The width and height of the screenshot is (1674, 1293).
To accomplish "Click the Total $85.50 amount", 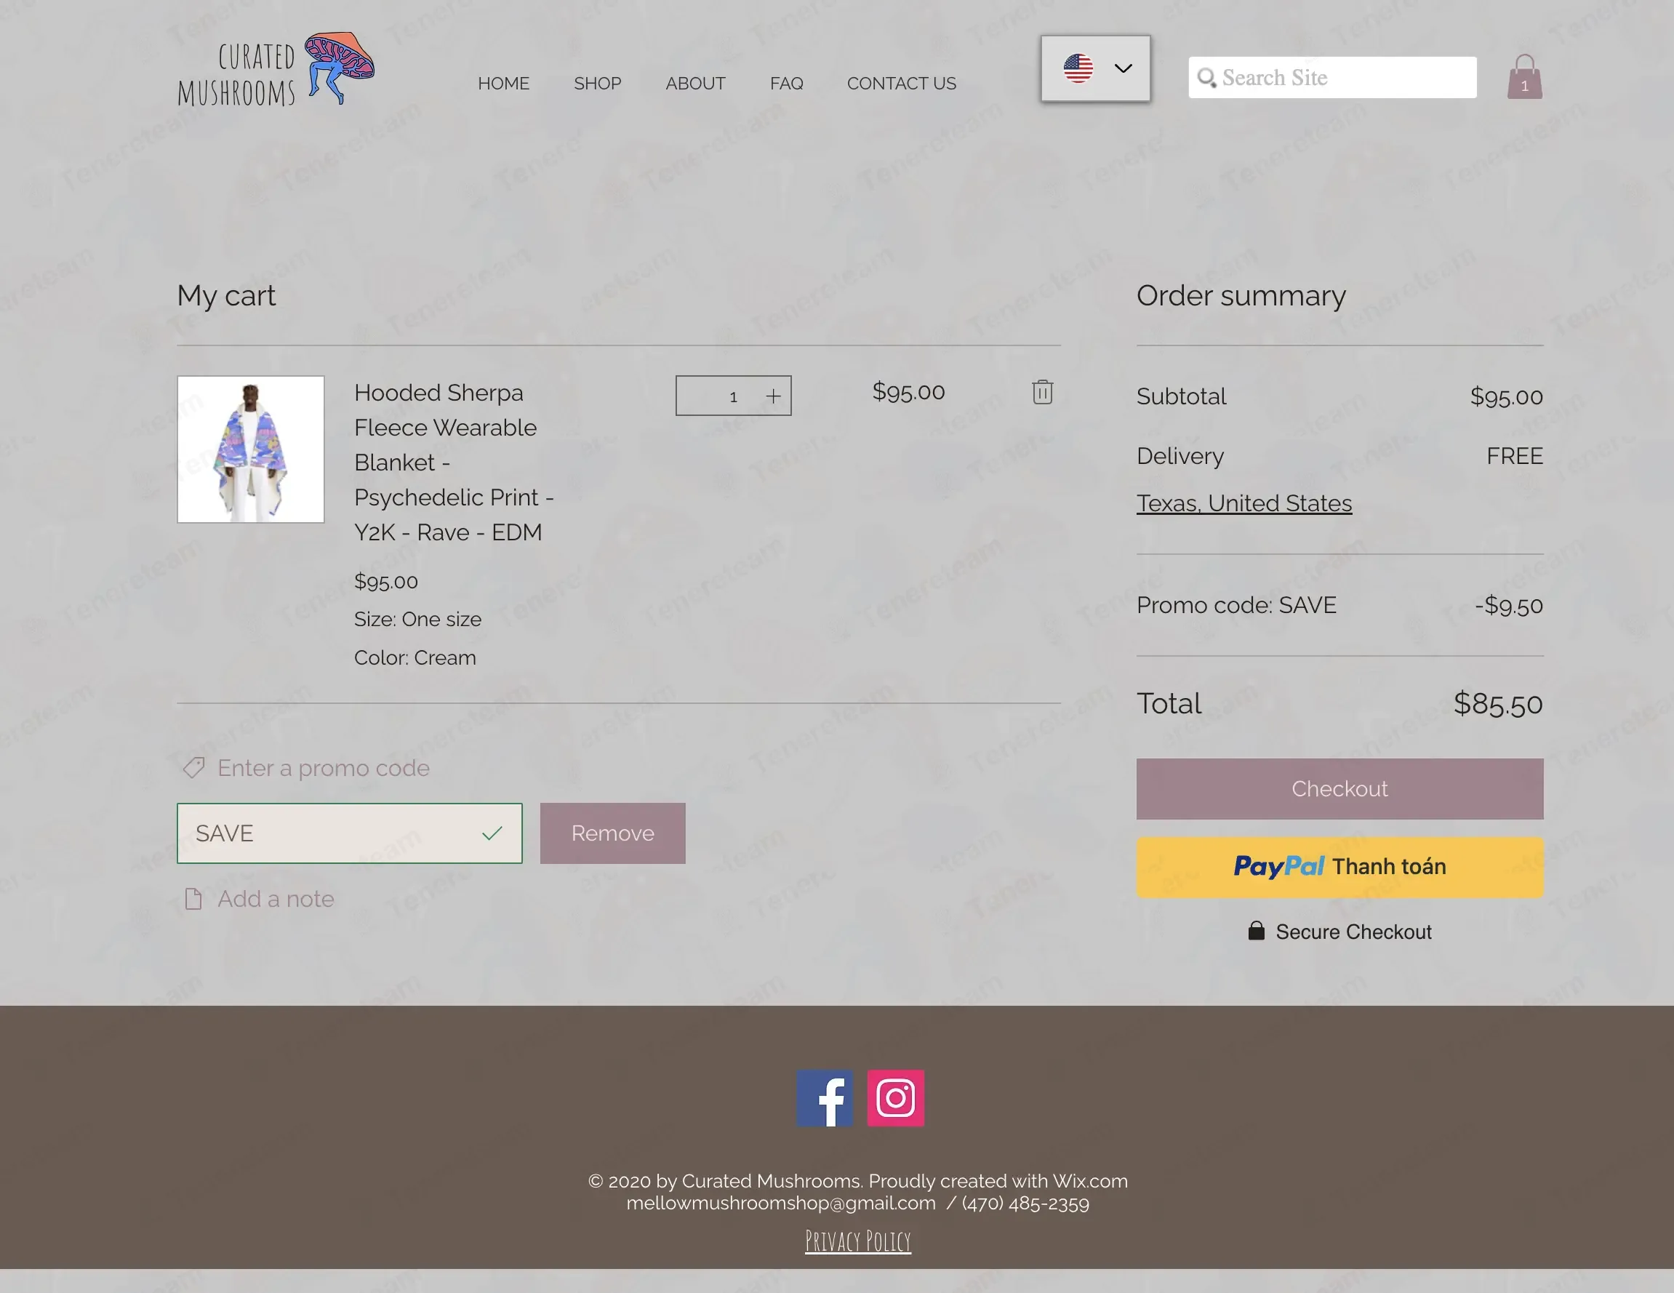I will (x=1498, y=704).
